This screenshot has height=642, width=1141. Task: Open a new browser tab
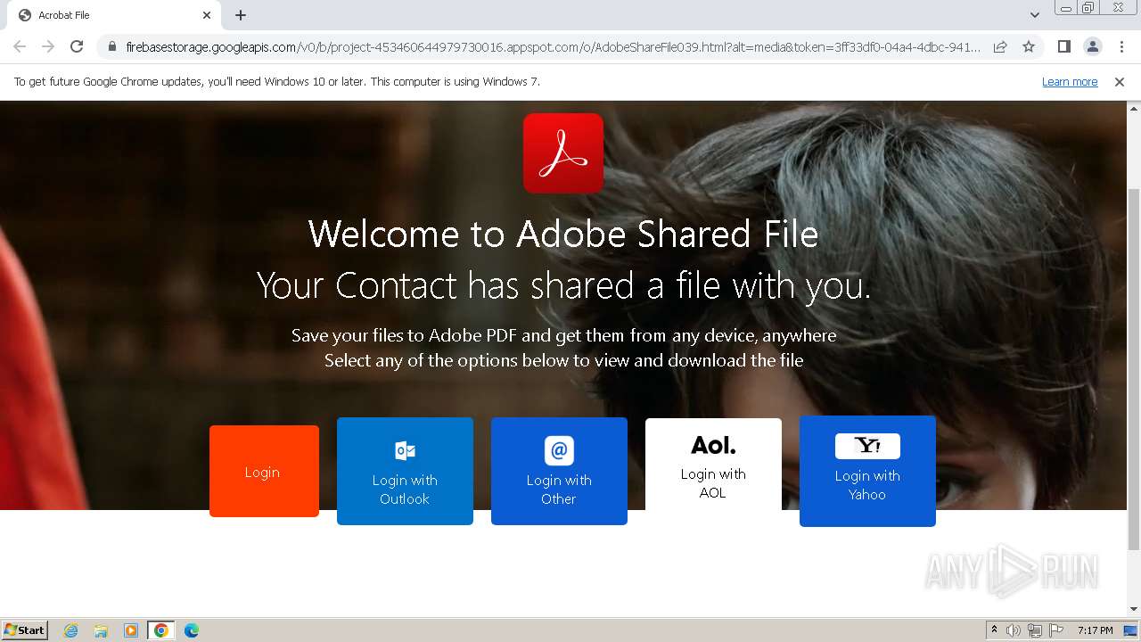[x=241, y=15]
